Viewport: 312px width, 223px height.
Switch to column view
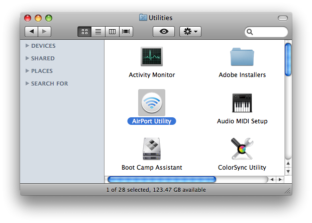pos(112,32)
